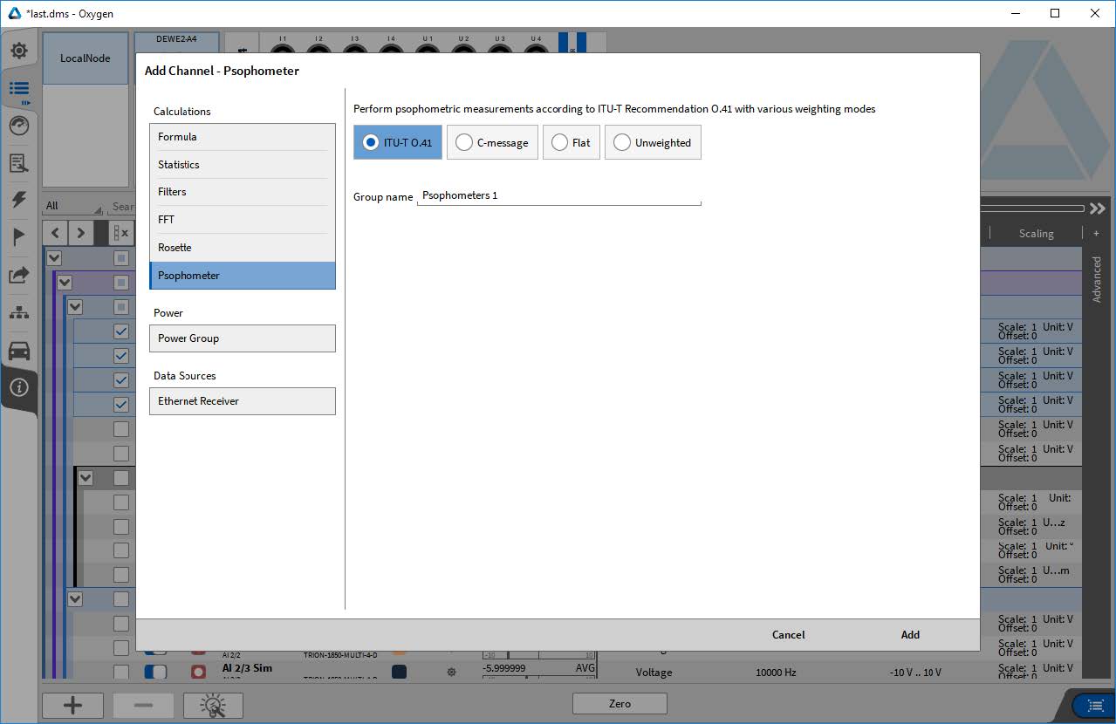Screen dimensions: 1116x724
Task: Choose Filters calculation
Action: pos(243,192)
